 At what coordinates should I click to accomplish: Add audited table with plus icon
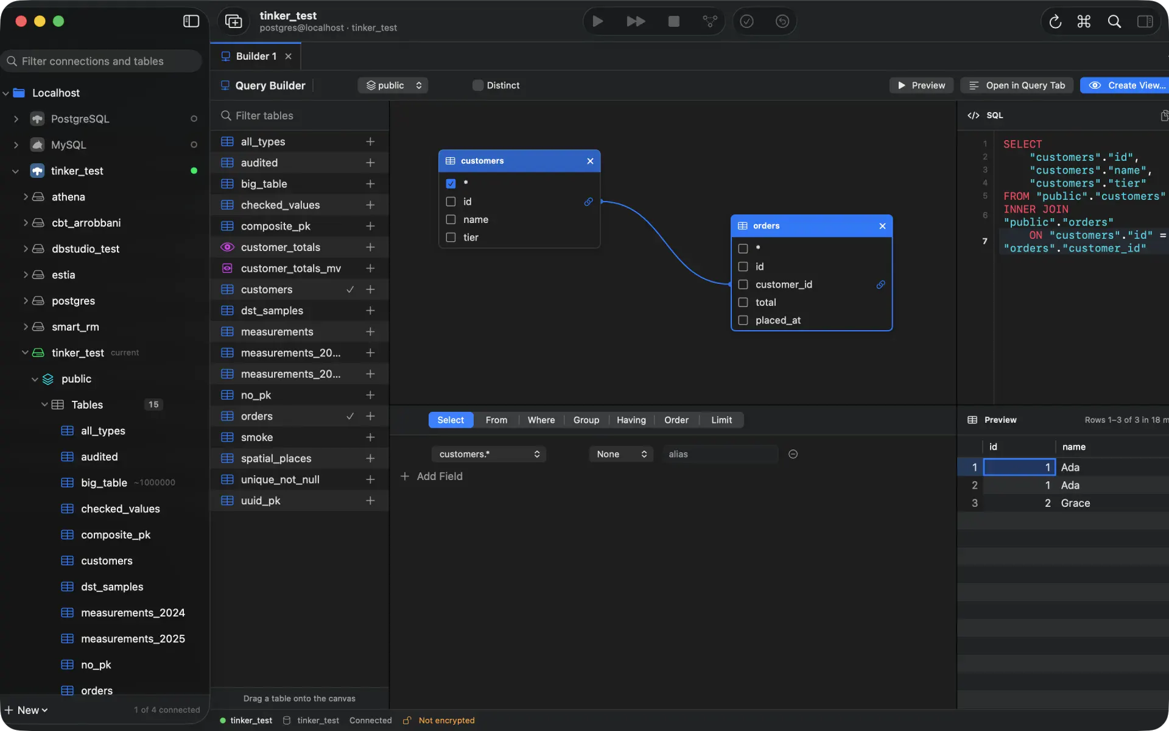(370, 163)
